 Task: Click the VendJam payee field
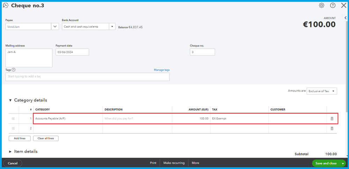28,27
